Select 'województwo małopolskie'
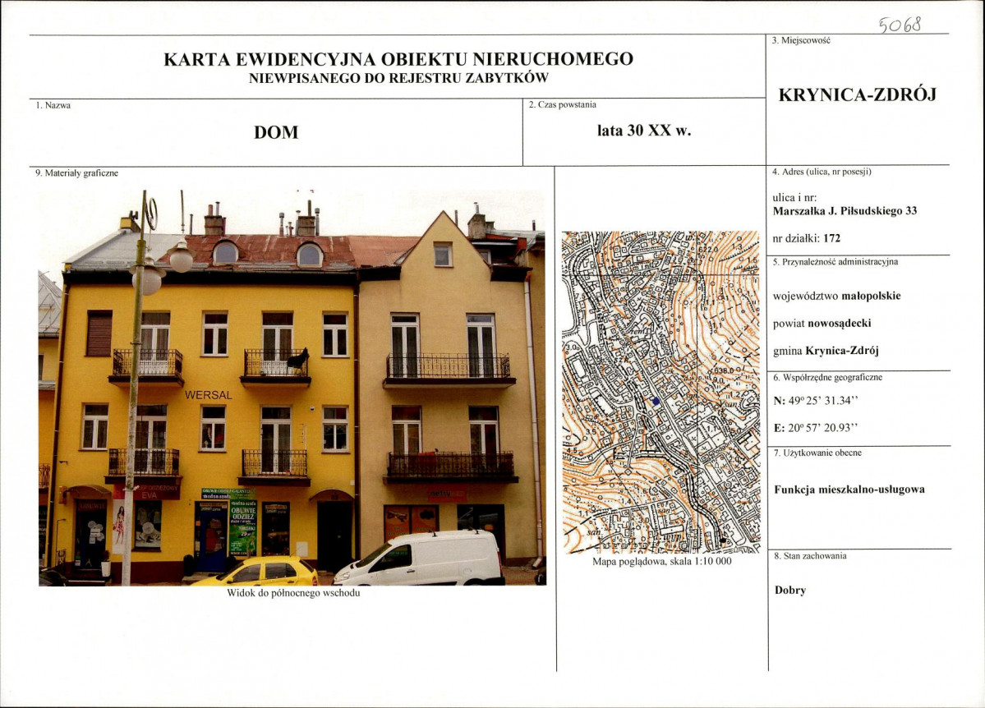The image size is (985, 708). (x=837, y=296)
